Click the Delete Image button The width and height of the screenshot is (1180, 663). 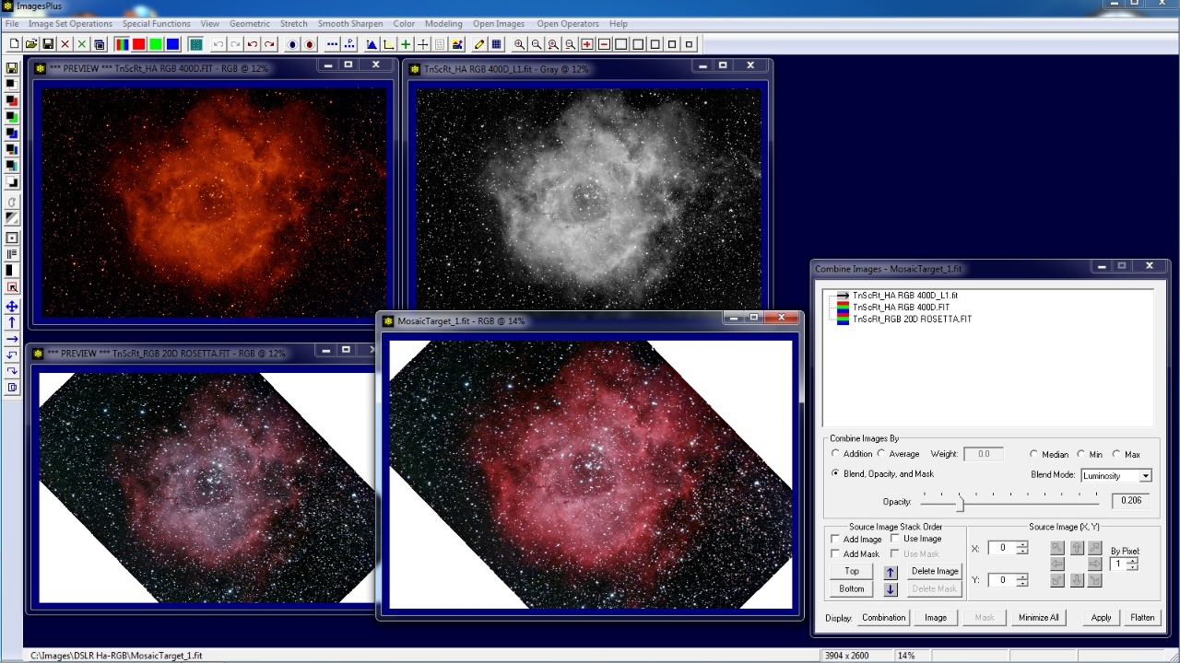(935, 571)
